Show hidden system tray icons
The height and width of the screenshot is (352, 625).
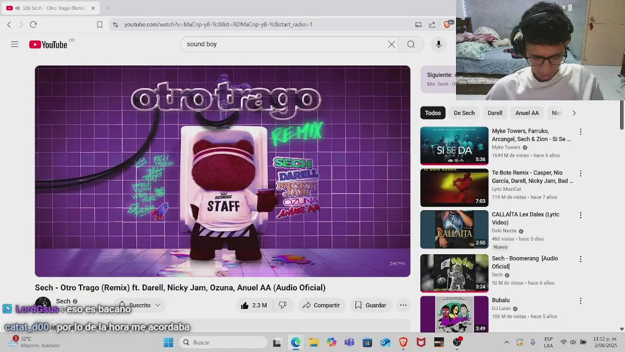tap(506, 342)
